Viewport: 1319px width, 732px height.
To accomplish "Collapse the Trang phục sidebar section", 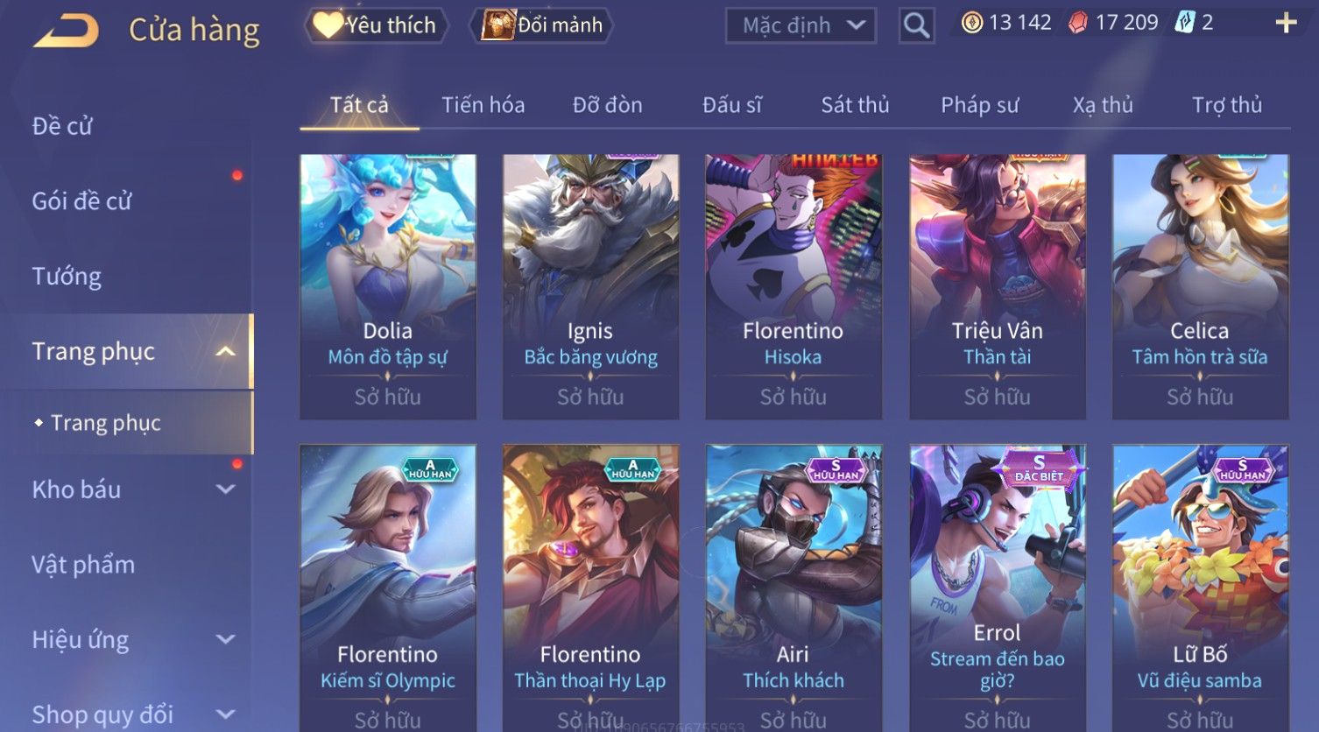I will pos(225,352).
